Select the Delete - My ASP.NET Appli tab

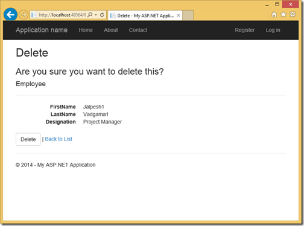(x=145, y=16)
